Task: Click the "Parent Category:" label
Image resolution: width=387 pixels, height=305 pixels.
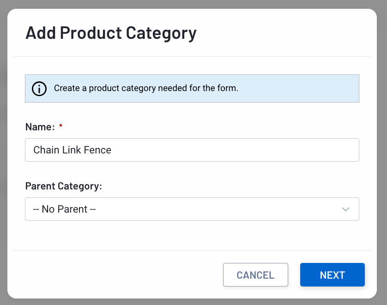Action: point(64,186)
